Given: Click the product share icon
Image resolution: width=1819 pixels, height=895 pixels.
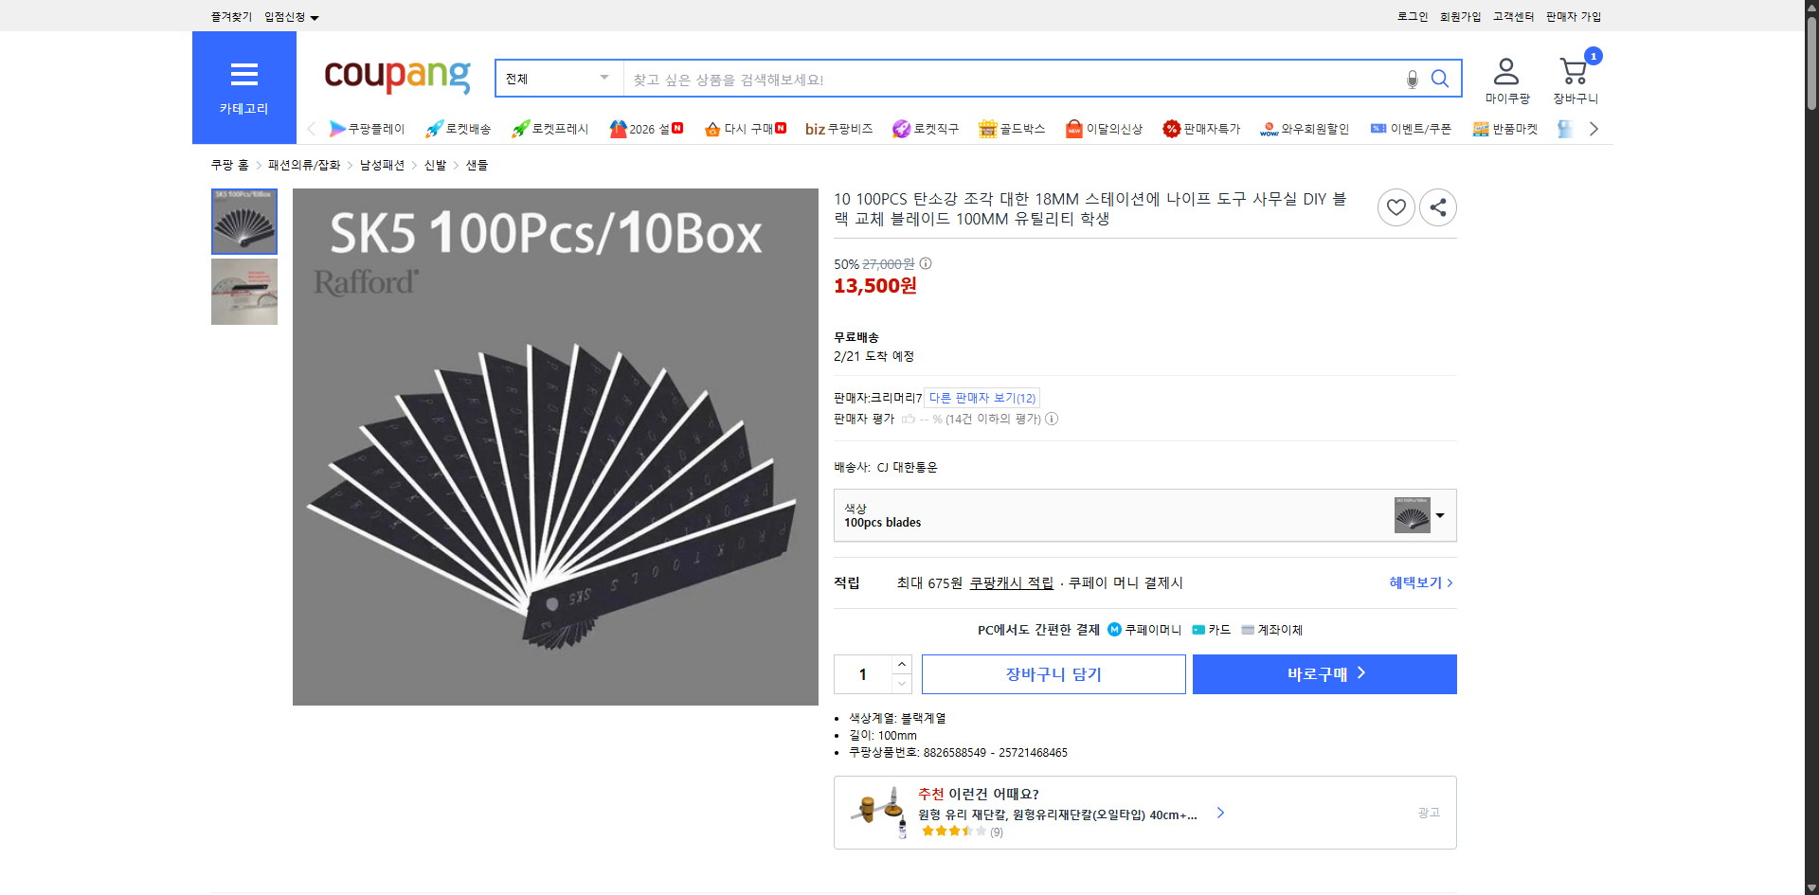Looking at the screenshot, I should (x=1437, y=206).
